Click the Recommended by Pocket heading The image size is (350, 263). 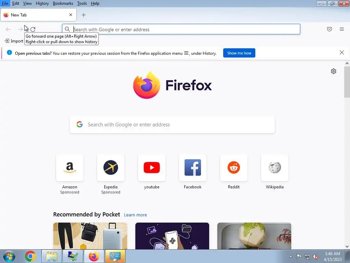click(x=86, y=214)
